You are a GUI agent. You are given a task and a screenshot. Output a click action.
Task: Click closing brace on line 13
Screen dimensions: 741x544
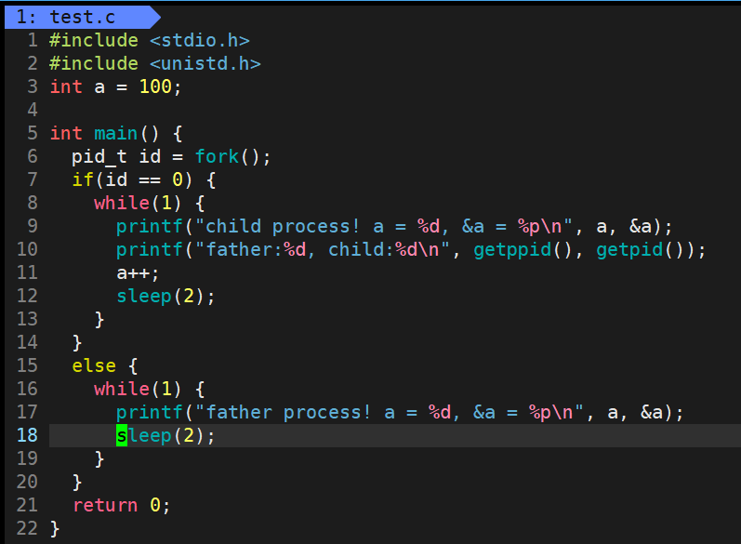tap(99, 320)
